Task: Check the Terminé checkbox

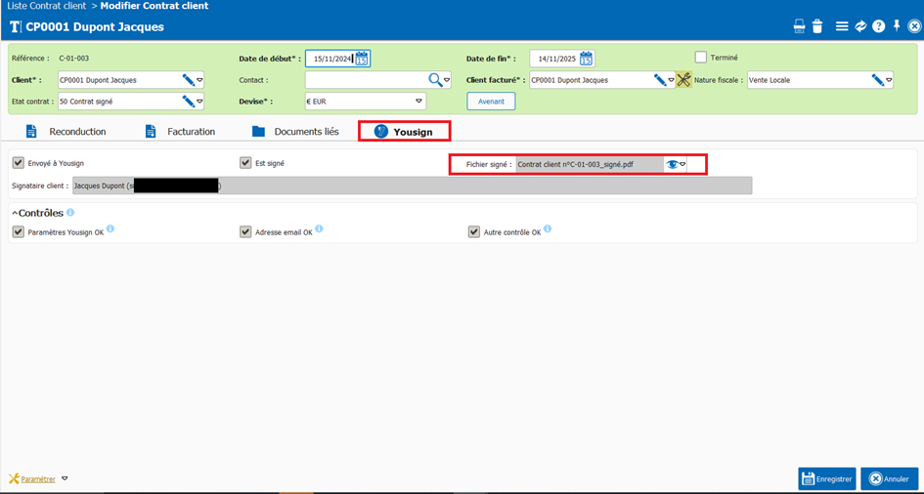Action: (x=701, y=58)
